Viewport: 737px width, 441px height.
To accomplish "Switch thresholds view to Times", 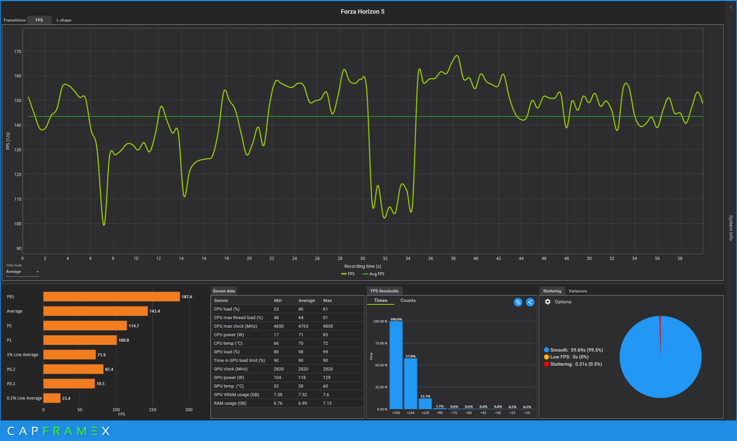I will (381, 300).
